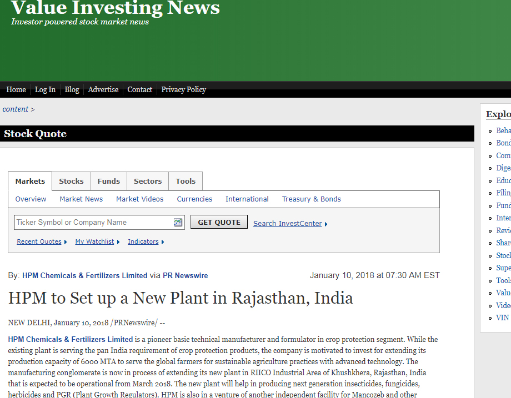Open Market News sub-tab

click(81, 199)
